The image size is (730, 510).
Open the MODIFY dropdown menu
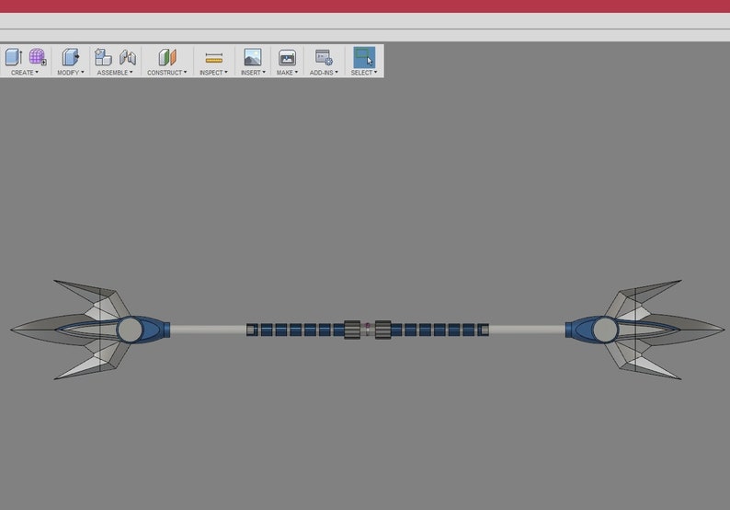[71, 73]
